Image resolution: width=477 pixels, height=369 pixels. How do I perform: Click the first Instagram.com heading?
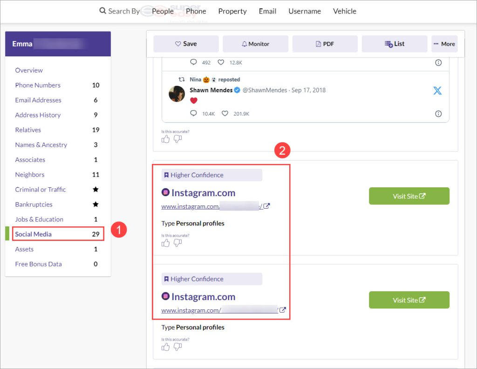pos(203,193)
